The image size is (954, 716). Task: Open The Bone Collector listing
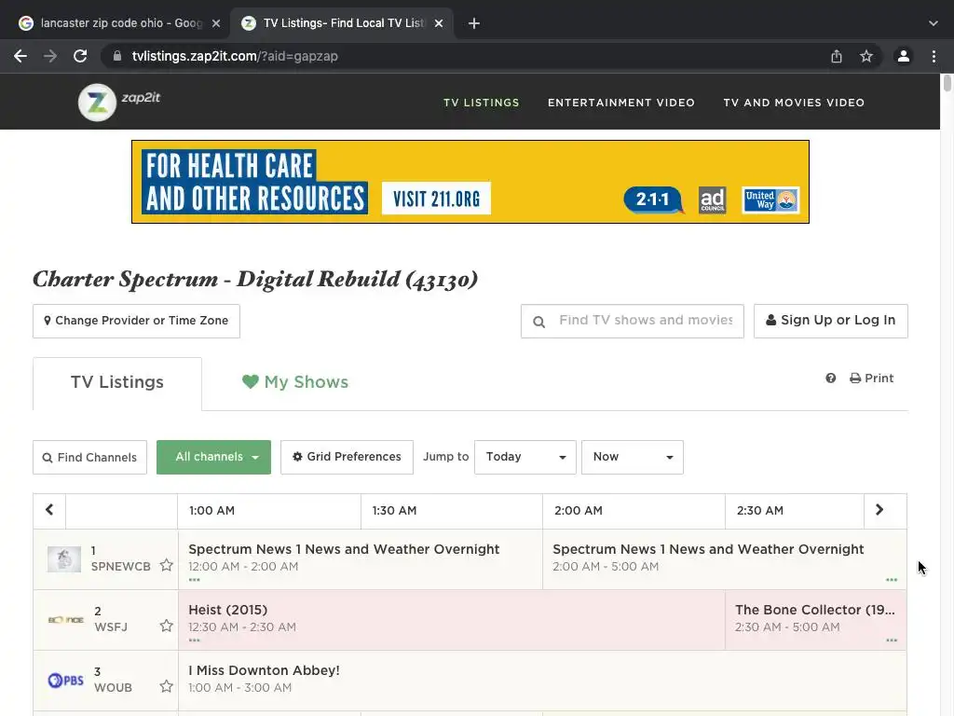(815, 620)
